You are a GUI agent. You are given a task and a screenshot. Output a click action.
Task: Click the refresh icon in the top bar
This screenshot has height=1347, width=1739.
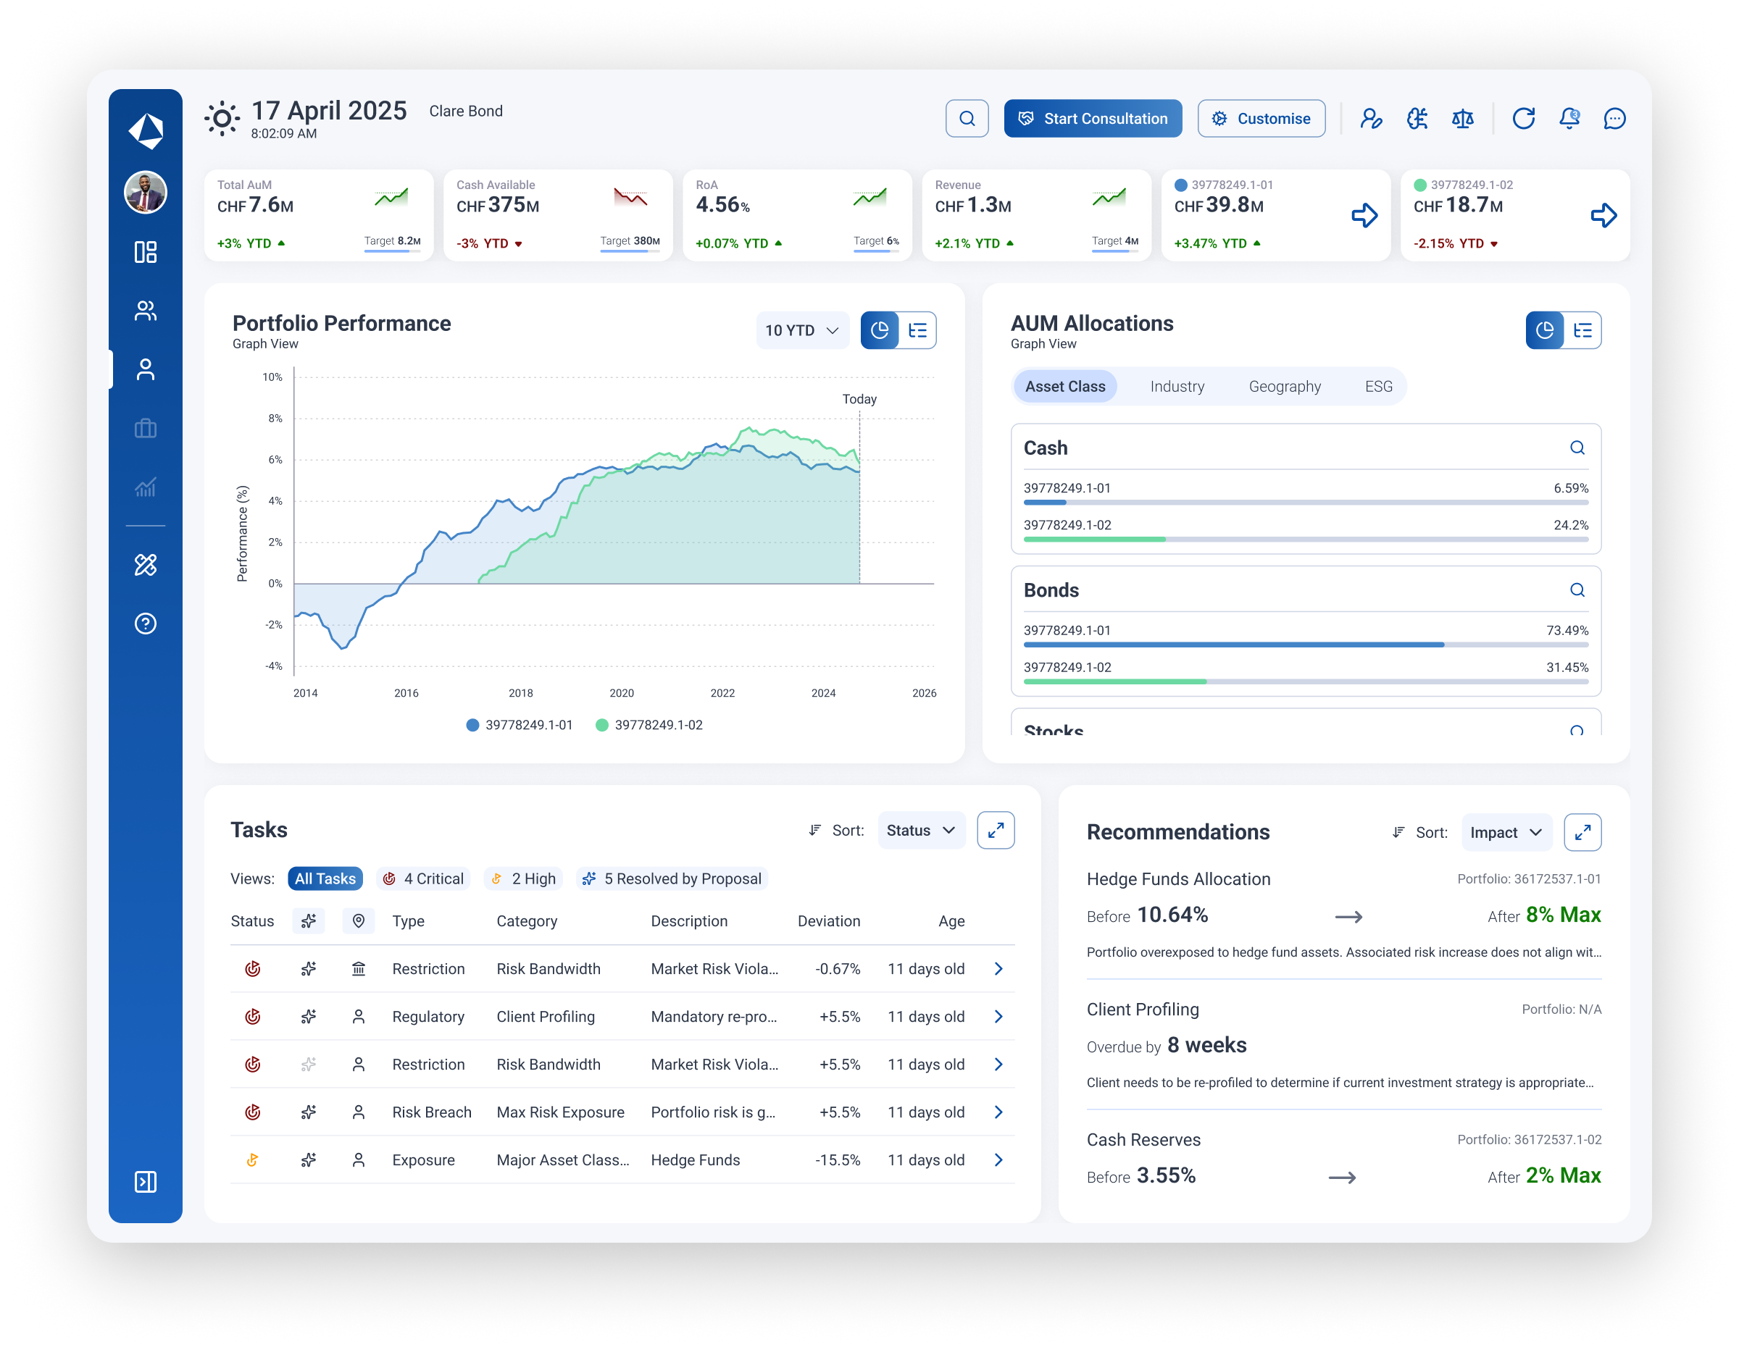click(x=1525, y=119)
